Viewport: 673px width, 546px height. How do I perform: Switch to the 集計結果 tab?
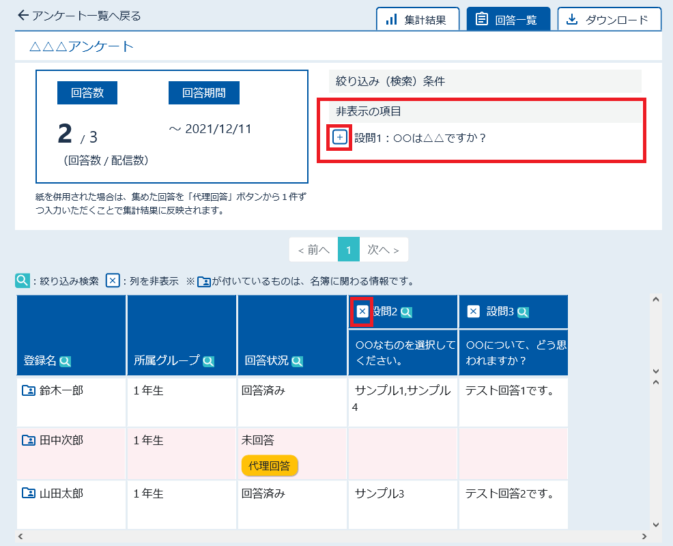click(x=418, y=19)
